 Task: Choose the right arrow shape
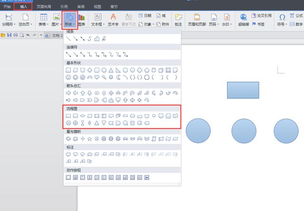[68, 93]
